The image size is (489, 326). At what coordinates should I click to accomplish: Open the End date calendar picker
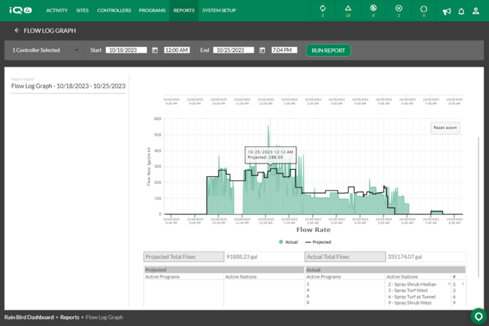pos(262,50)
